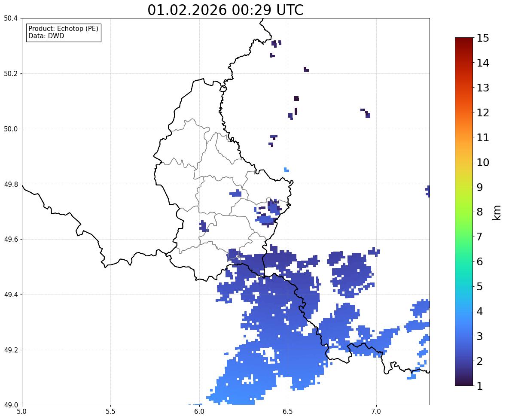Click the title "01.02.2026 00:29 UTC"
This screenshot has width=506, height=419.
tap(226, 10)
